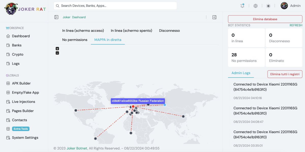This screenshot has height=152, width=305.
Task: Focus the Search Devices, Banks, Apps field
Action: click(x=115, y=6)
